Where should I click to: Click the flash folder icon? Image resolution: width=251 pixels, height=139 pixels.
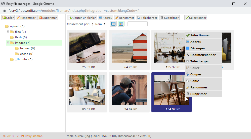12,37
